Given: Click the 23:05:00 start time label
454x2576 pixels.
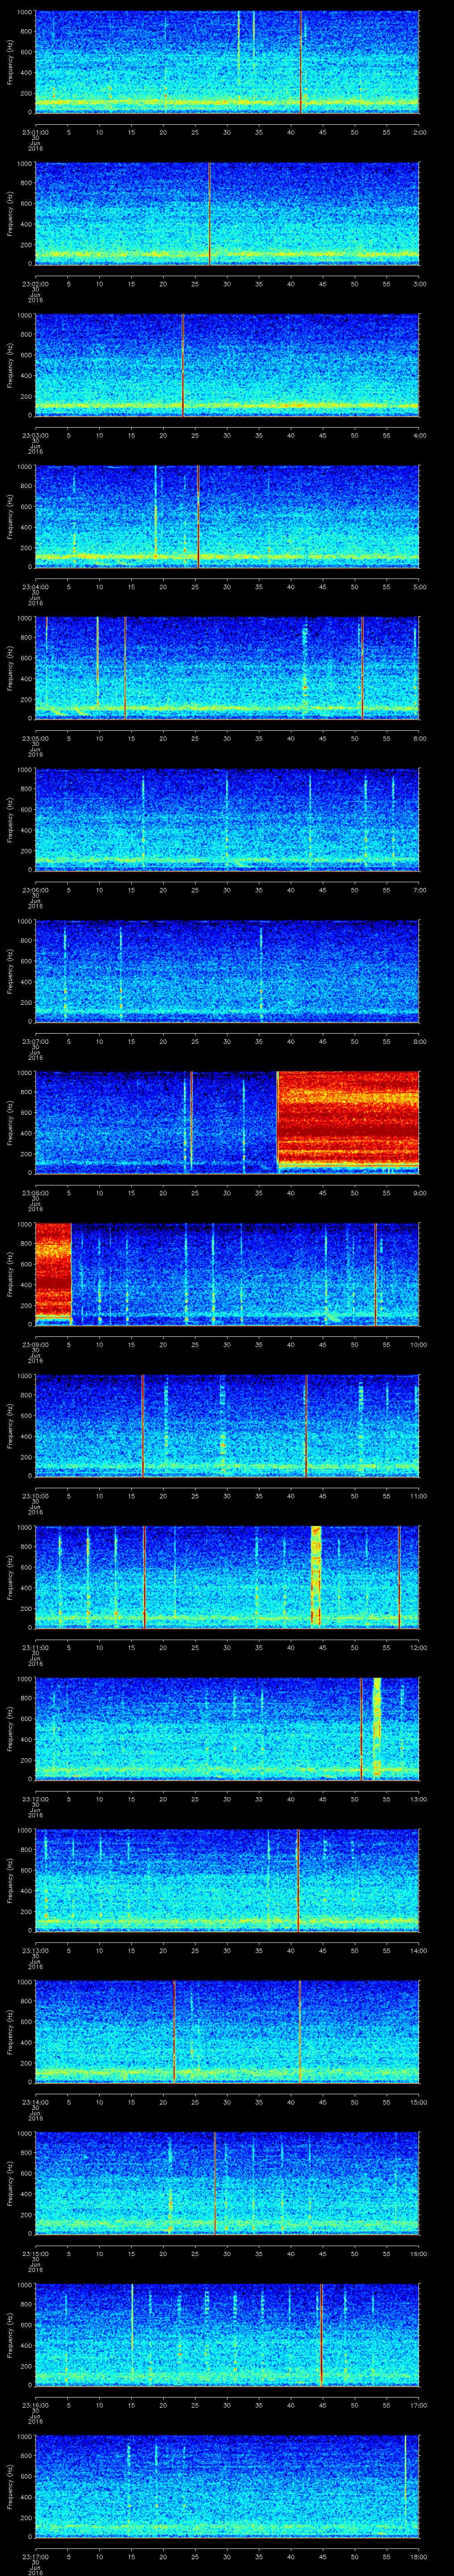Looking at the screenshot, I should pyautogui.click(x=35, y=738).
